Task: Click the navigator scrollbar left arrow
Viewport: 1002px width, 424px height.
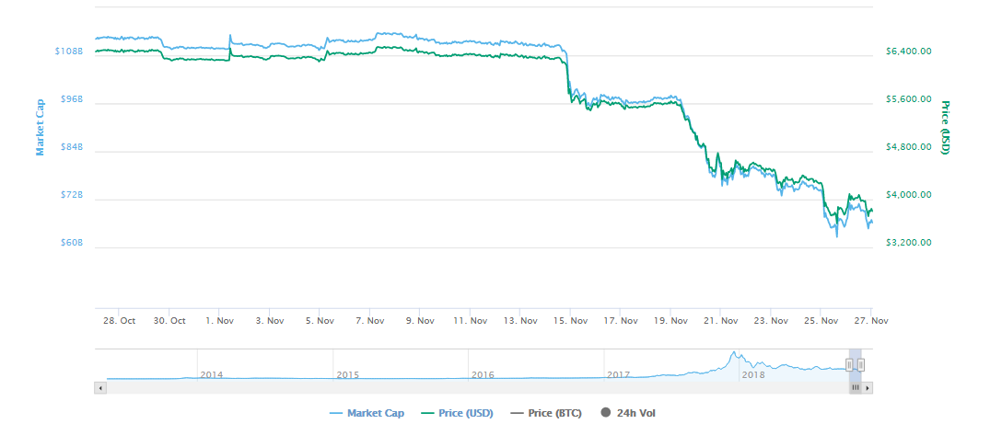Action: (x=100, y=388)
